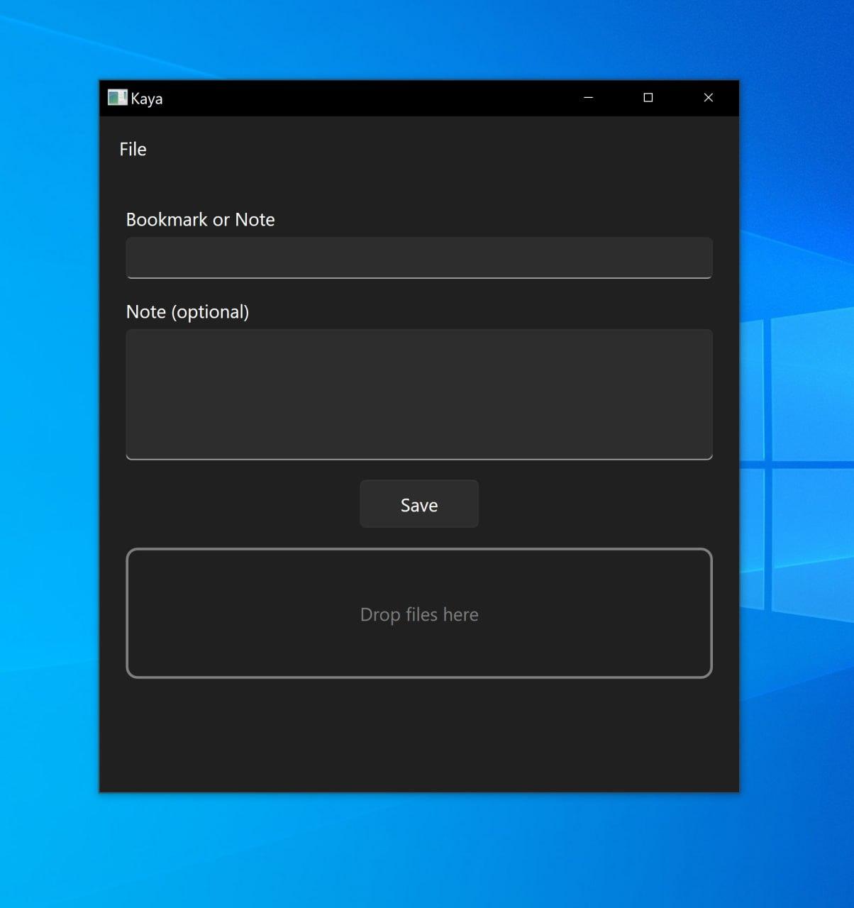Click the Kaya title text in title bar
Screen dimensions: 854x908
pyautogui.click(x=147, y=99)
